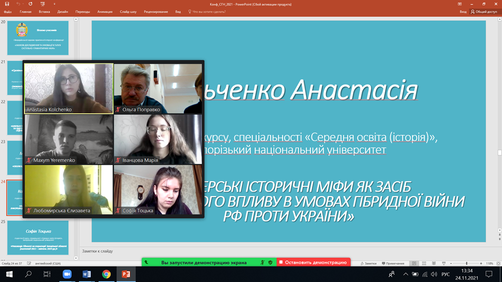Open Google Chrome from the taskbar
Viewport: 502px width, 282px height.
point(106,274)
